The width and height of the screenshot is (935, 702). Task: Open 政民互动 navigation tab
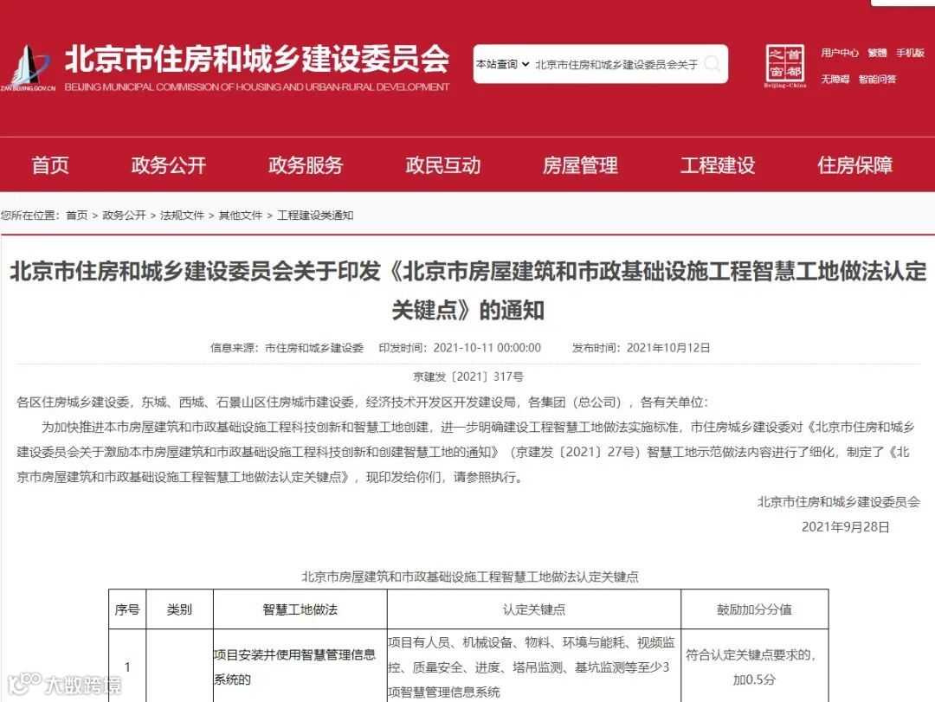point(443,165)
